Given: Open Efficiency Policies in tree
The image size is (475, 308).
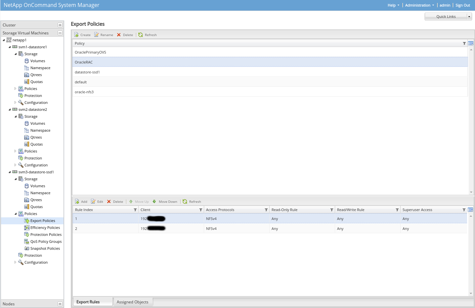Looking at the screenshot, I should (45, 228).
